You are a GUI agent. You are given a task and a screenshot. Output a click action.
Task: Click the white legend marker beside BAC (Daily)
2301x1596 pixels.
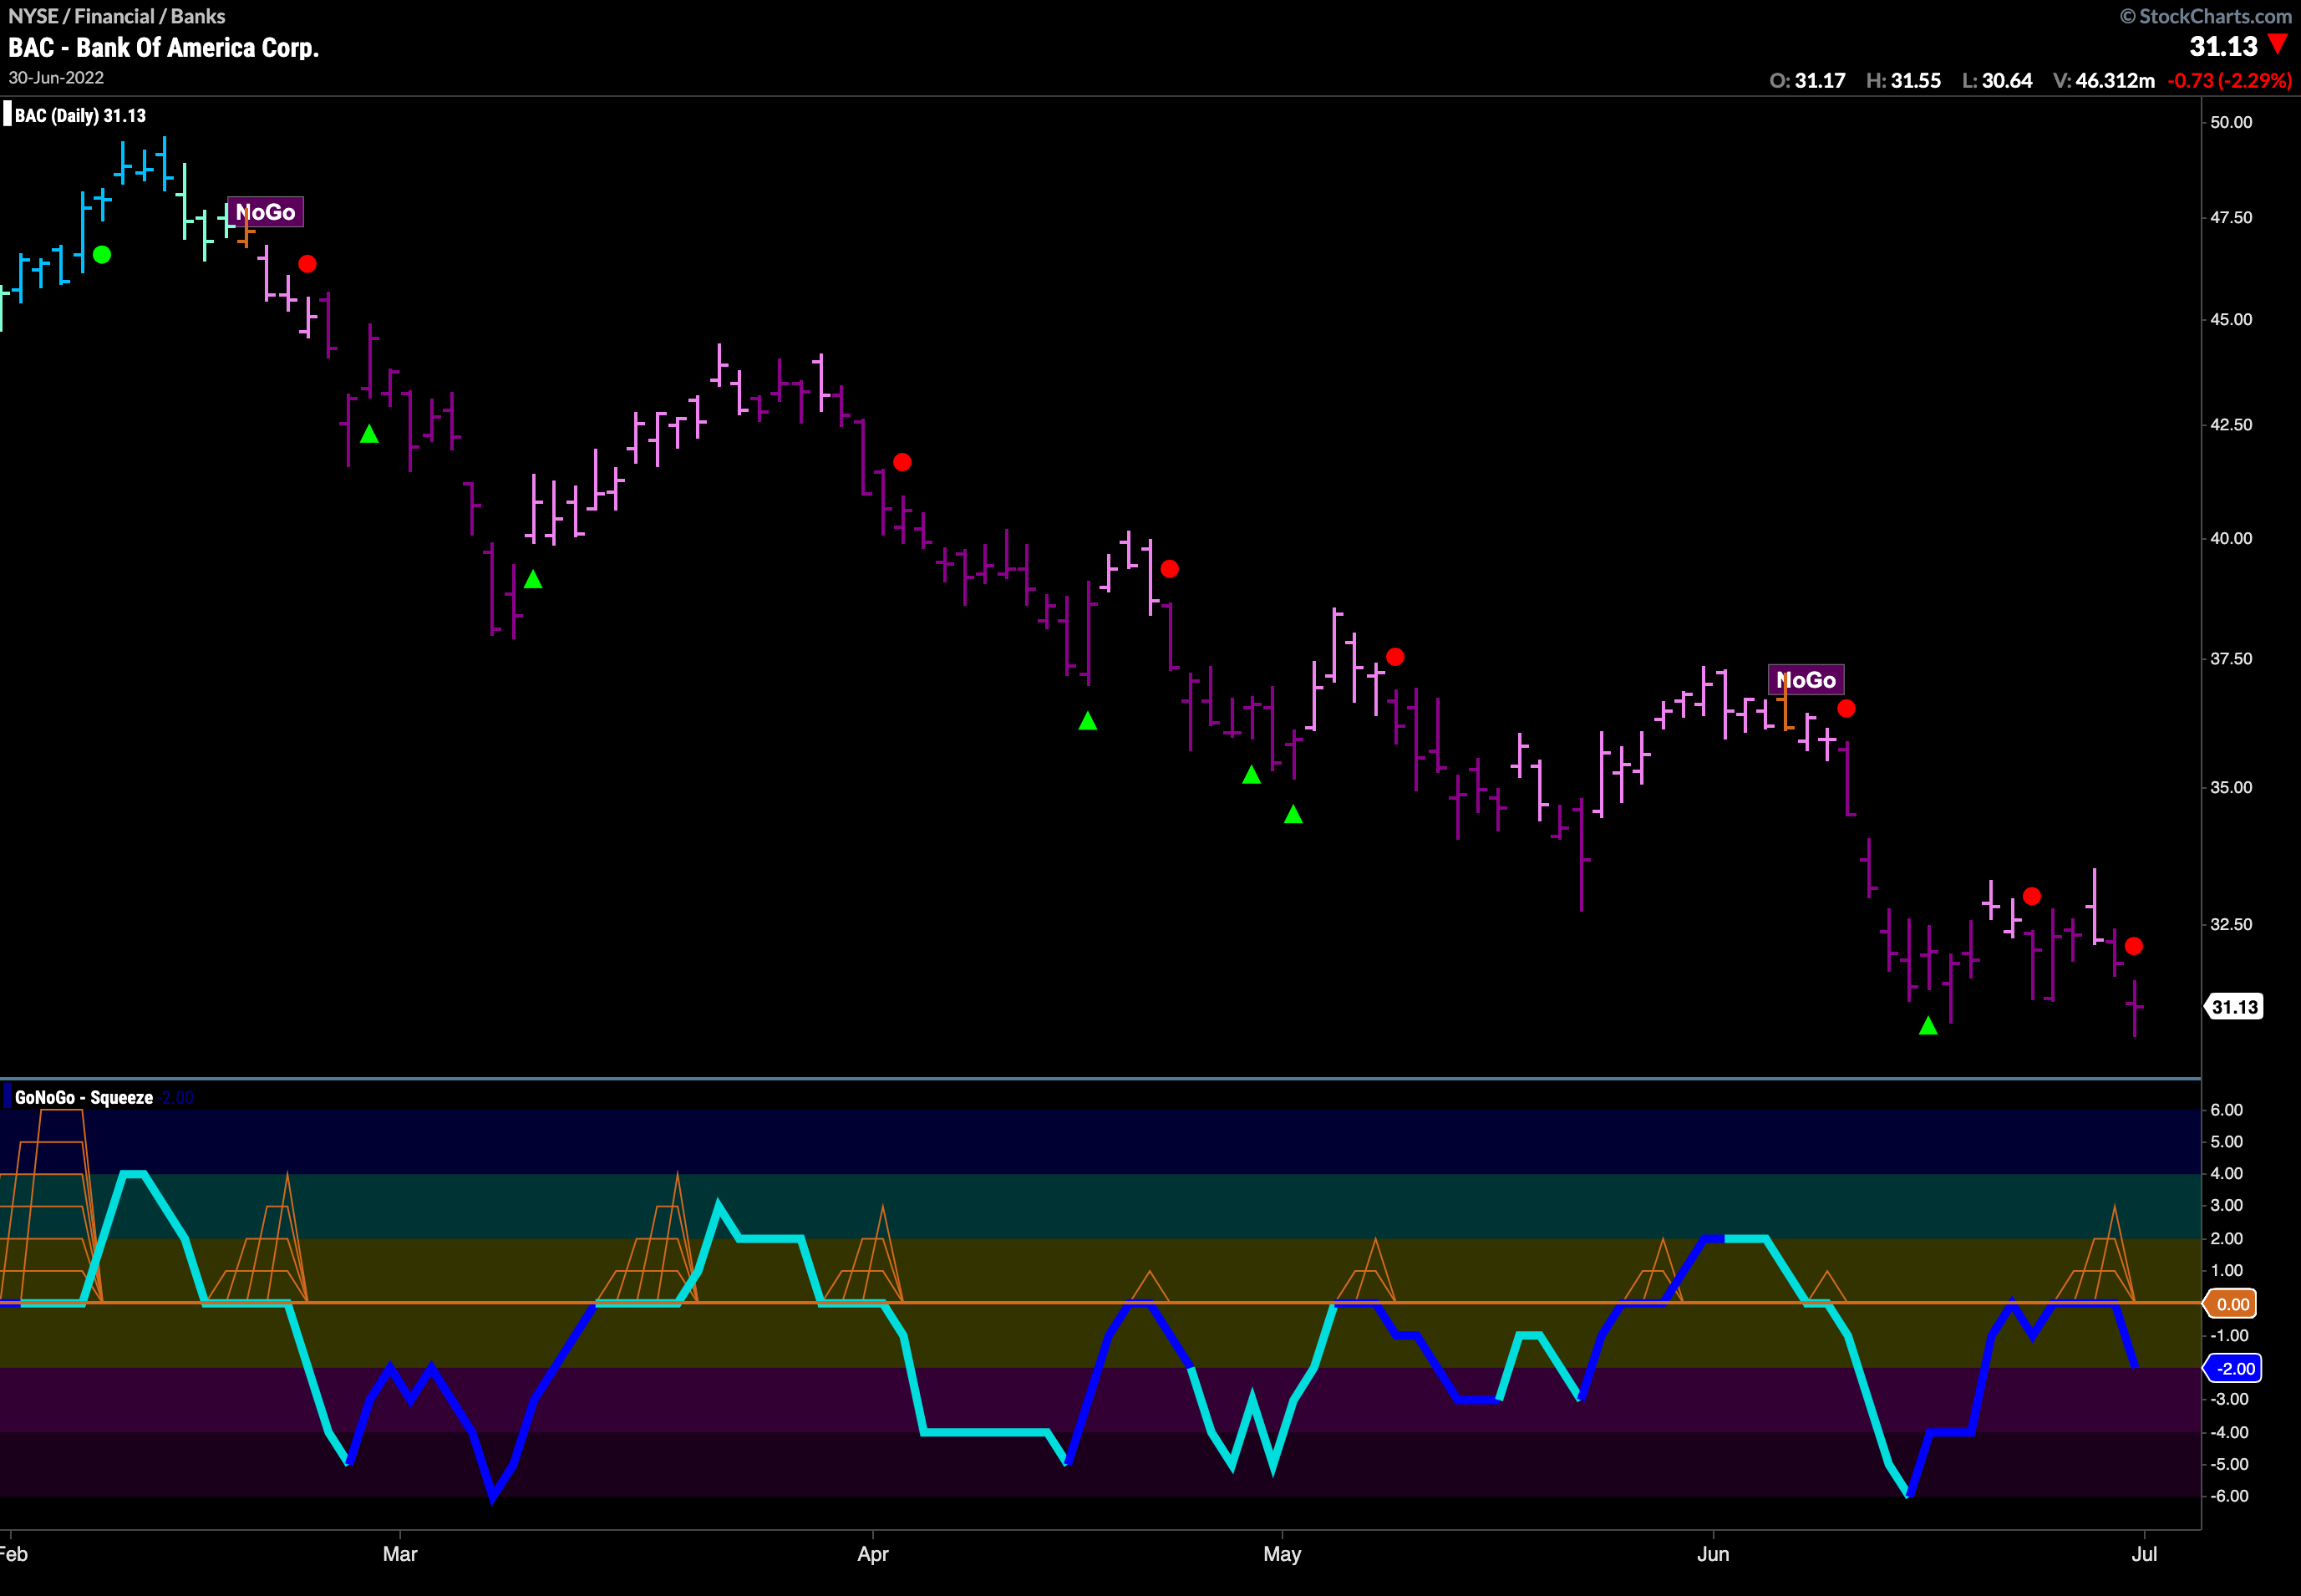(7, 114)
